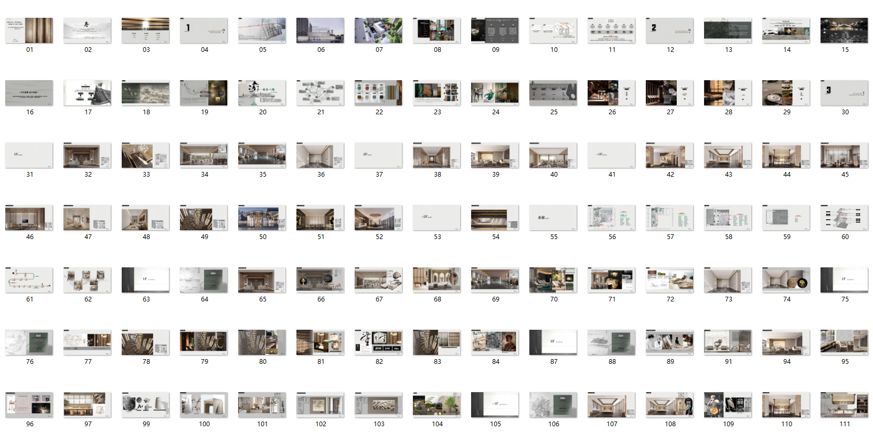Select slide 22 material palette thumbnail
The width and height of the screenshot is (873, 432).
click(x=379, y=93)
